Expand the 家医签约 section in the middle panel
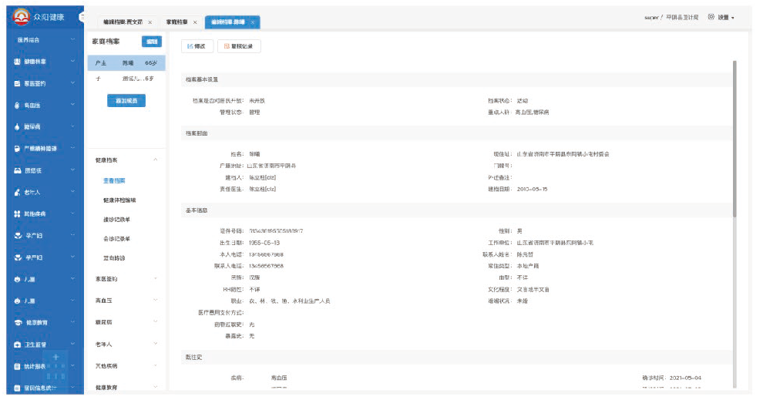This screenshot has height=400, width=763. coord(156,279)
